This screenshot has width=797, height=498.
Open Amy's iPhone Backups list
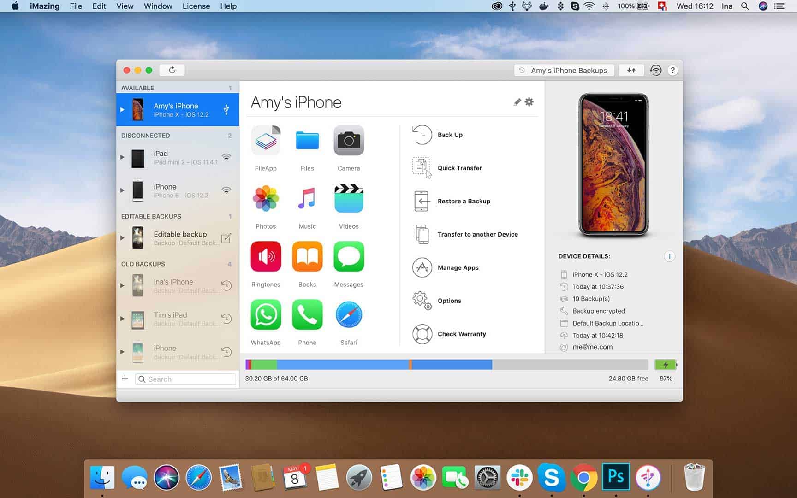coord(564,70)
